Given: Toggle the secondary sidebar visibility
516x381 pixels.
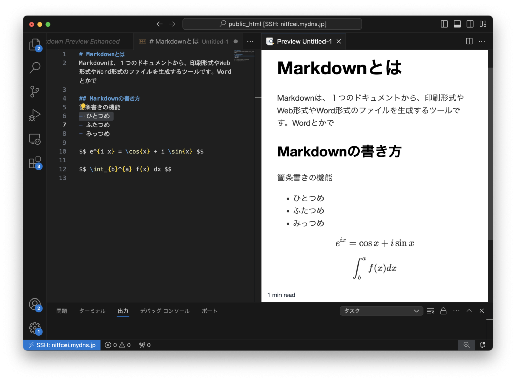Looking at the screenshot, I should (470, 24).
